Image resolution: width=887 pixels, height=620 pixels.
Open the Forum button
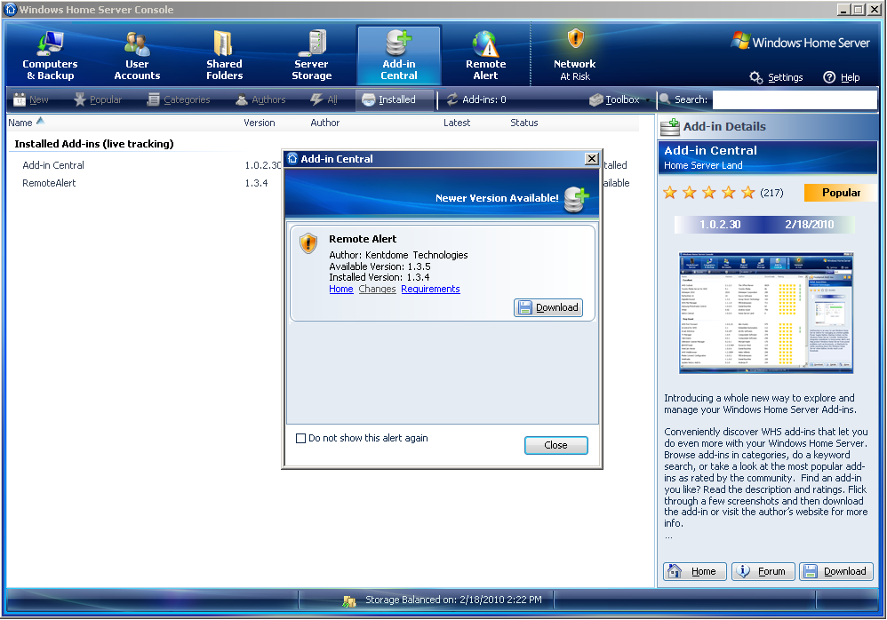(x=763, y=571)
